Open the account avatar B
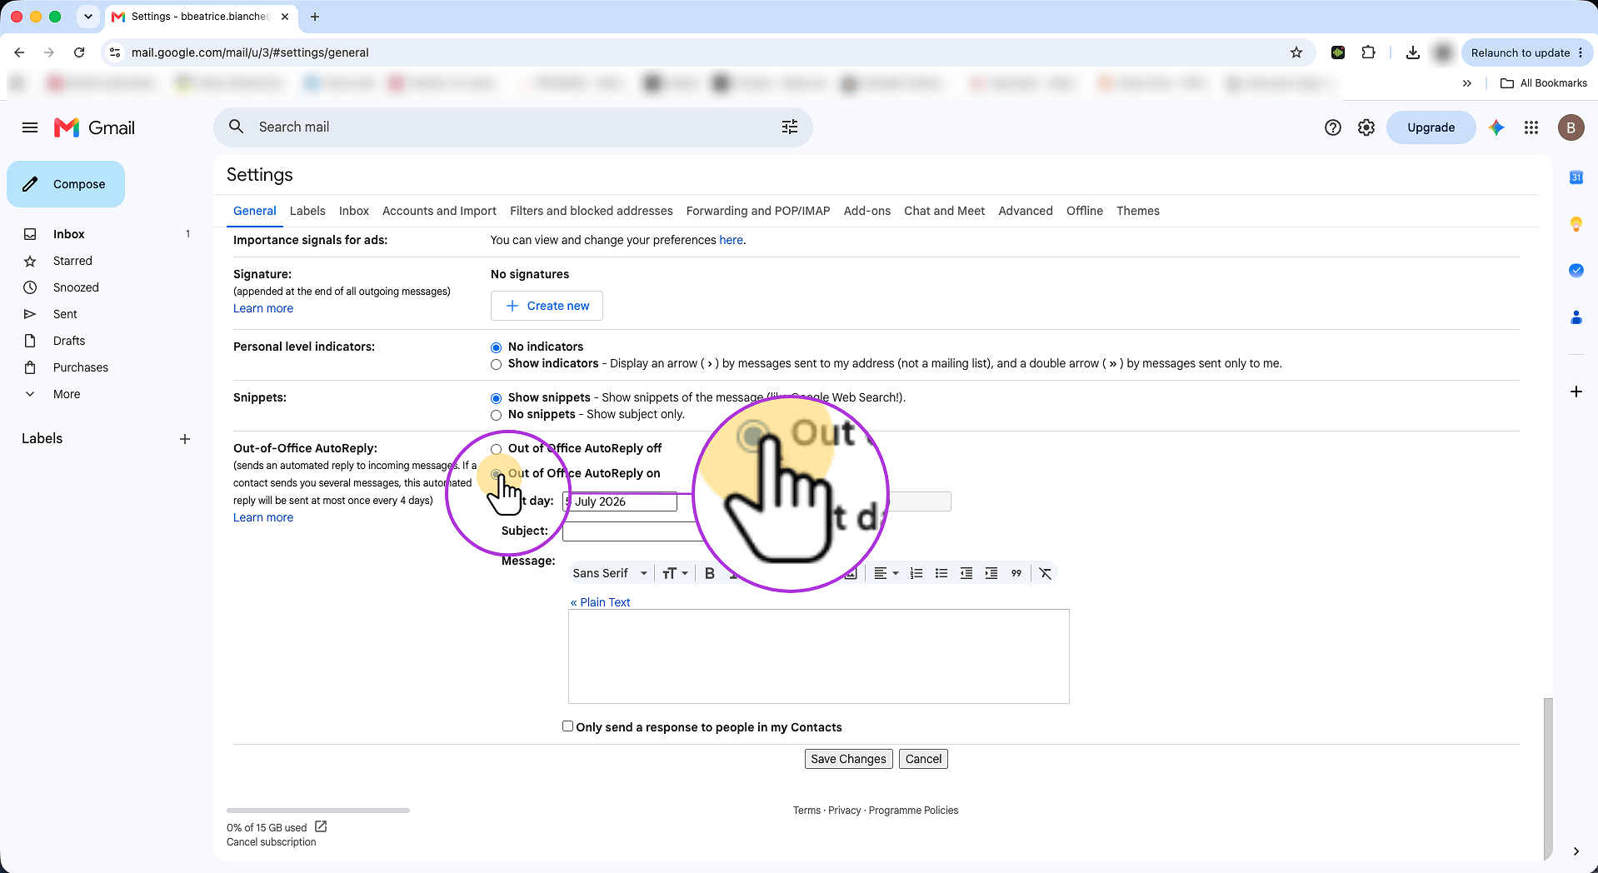Viewport: 1598px width, 873px height. click(x=1571, y=127)
